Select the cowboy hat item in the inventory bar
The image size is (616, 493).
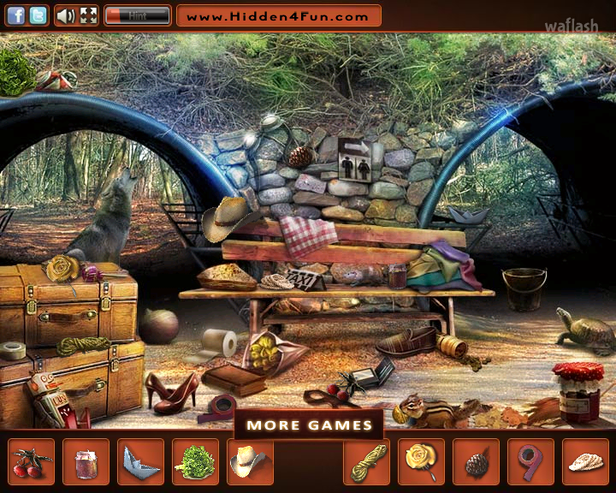(250, 461)
